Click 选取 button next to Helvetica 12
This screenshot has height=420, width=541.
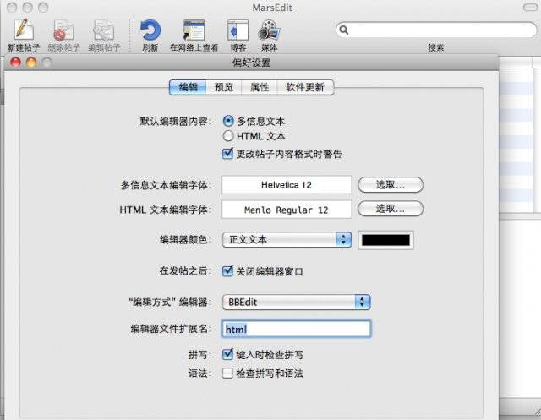pyautogui.click(x=390, y=184)
